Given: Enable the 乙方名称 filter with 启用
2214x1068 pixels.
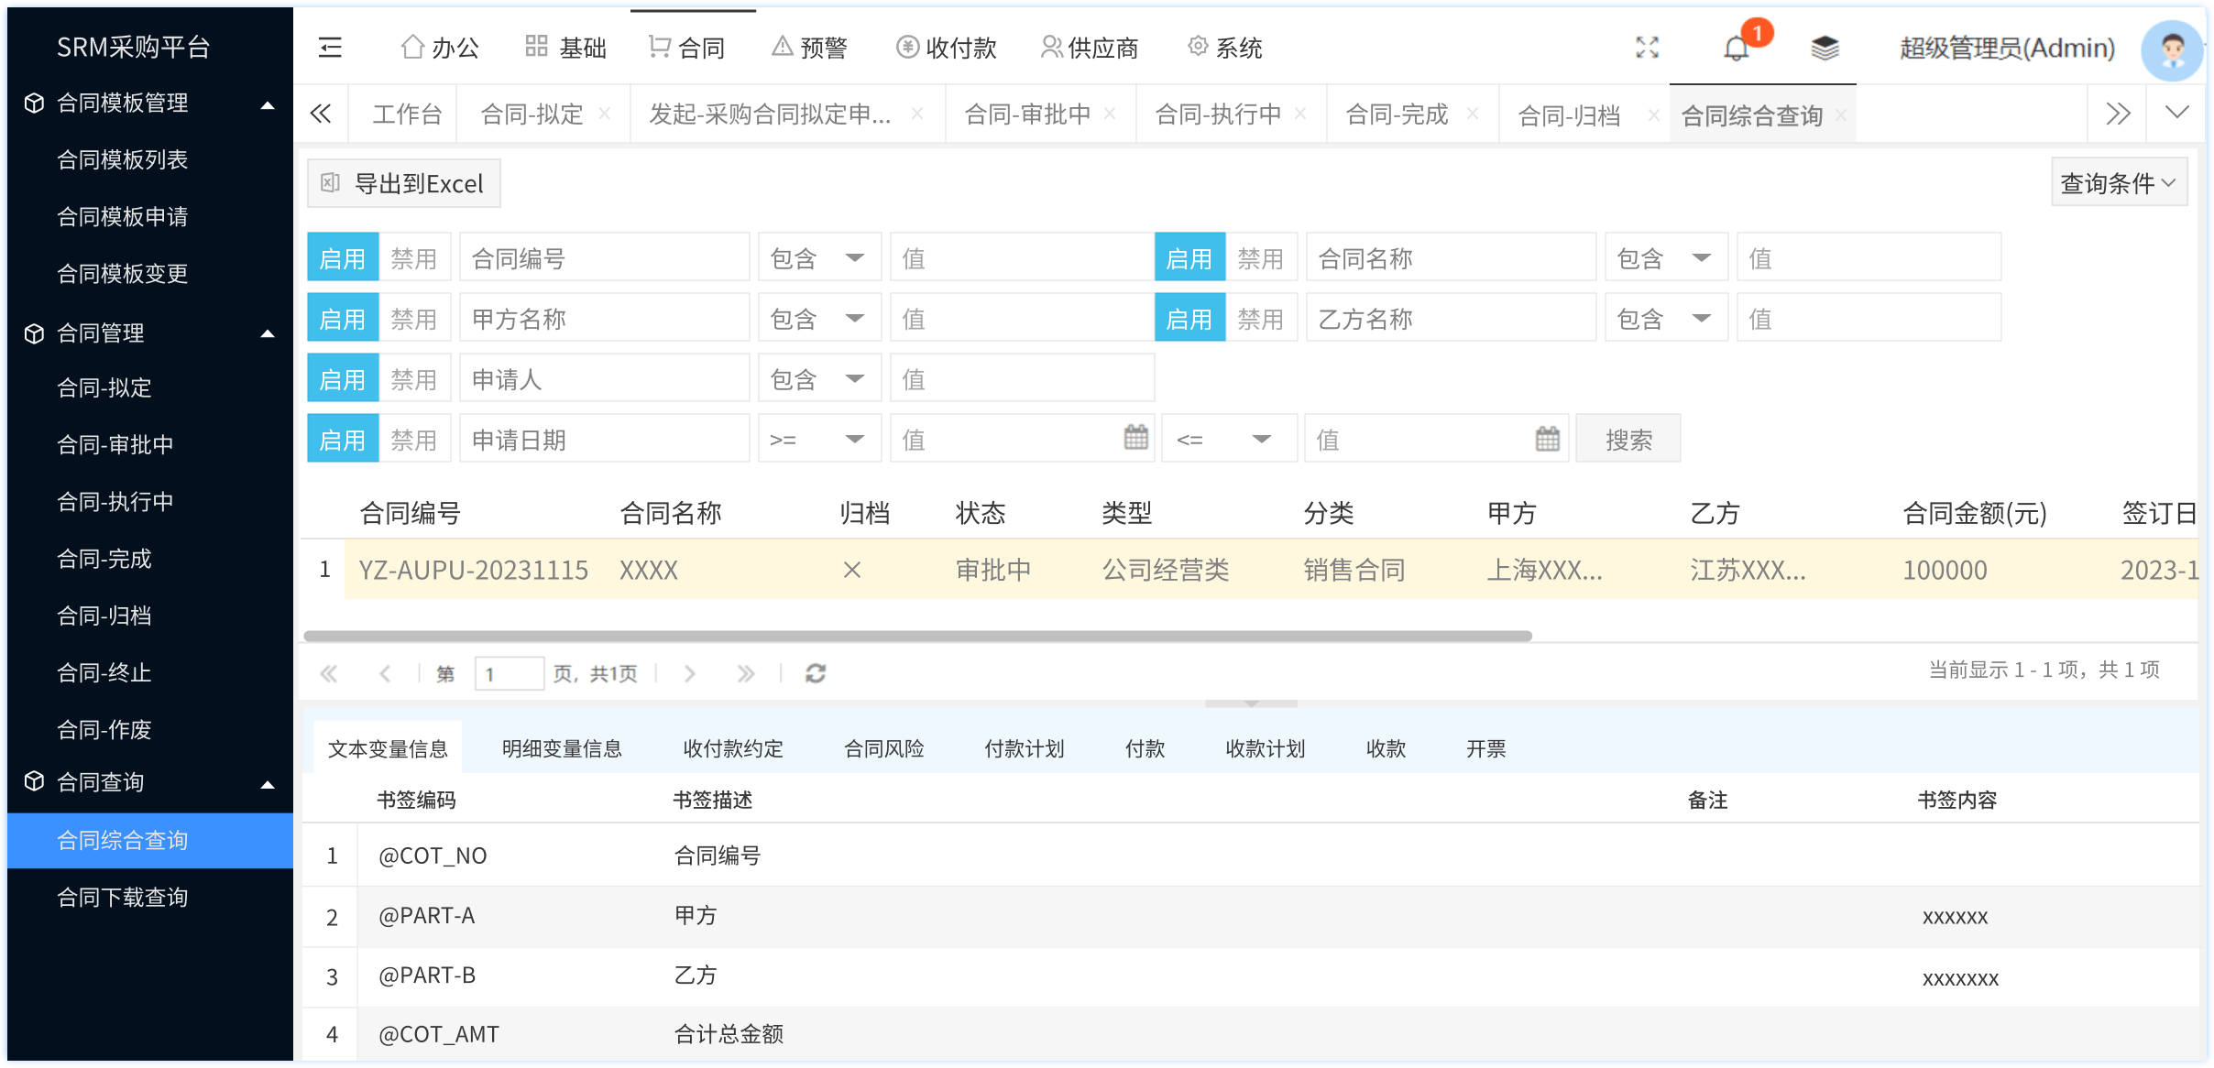Looking at the screenshot, I should coord(1189,319).
